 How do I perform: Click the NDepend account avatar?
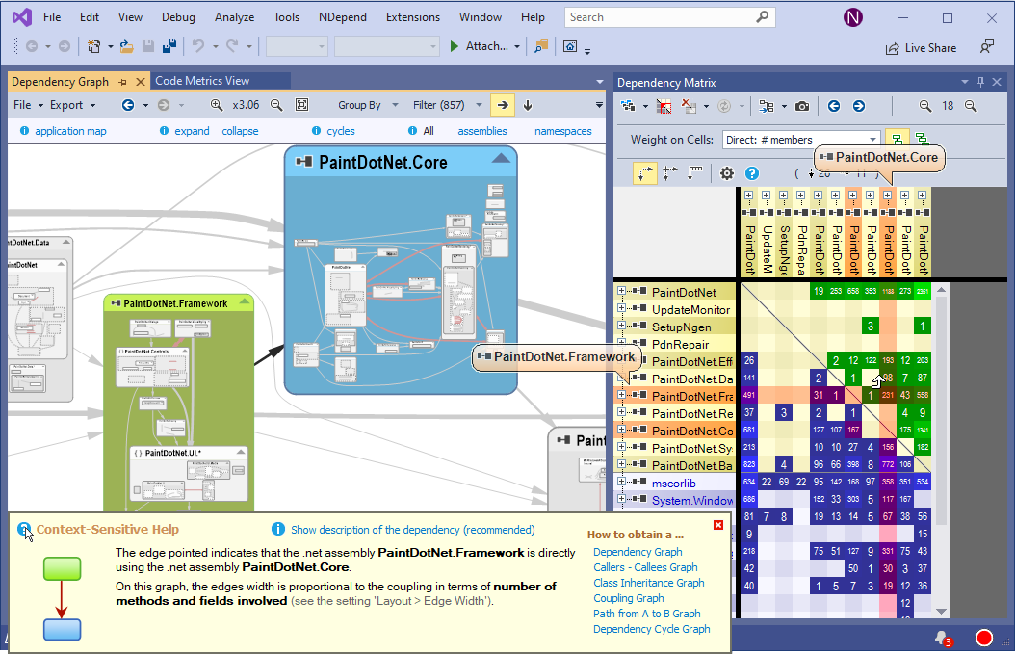click(853, 17)
